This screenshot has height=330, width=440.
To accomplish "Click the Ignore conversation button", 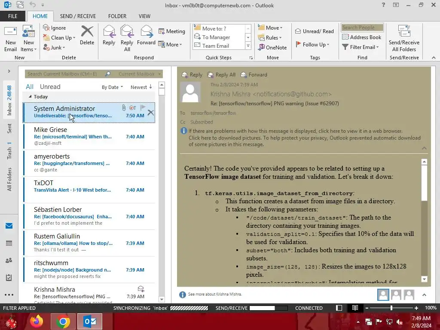I will [x=55, y=28].
